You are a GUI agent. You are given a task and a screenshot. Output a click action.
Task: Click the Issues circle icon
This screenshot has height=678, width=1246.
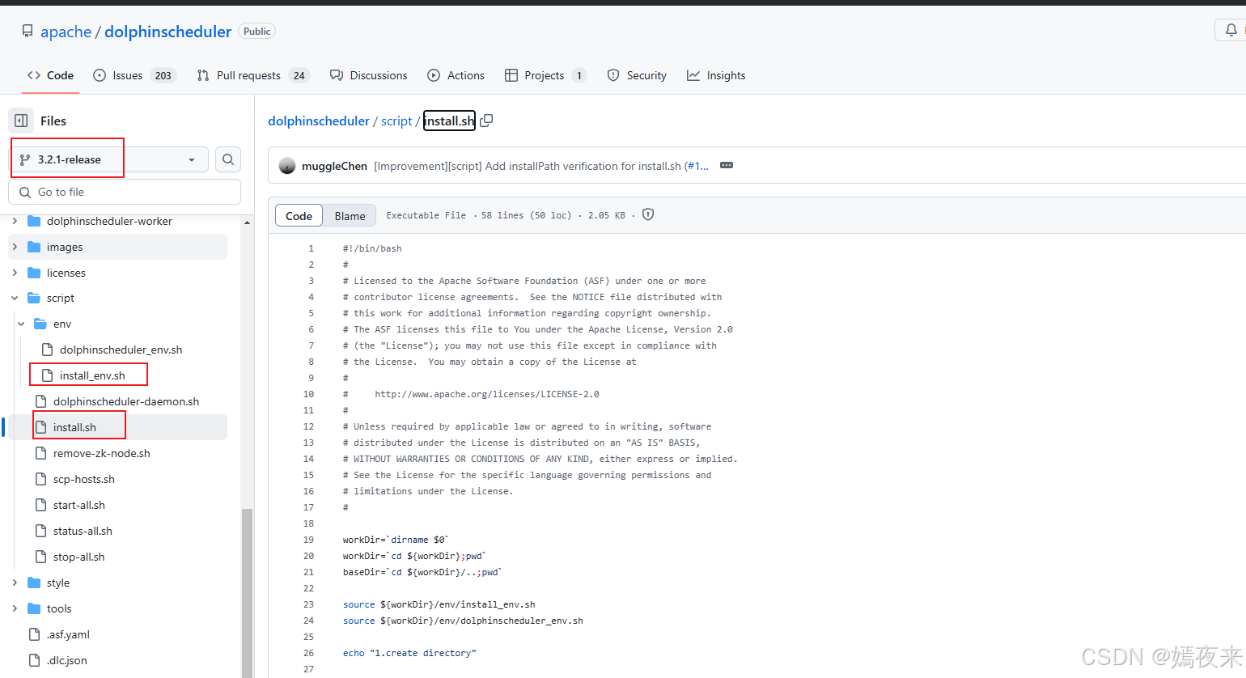click(100, 75)
